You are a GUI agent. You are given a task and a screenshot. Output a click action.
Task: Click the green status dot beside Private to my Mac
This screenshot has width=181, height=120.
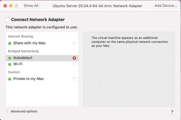pyautogui.click(x=10, y=79)
